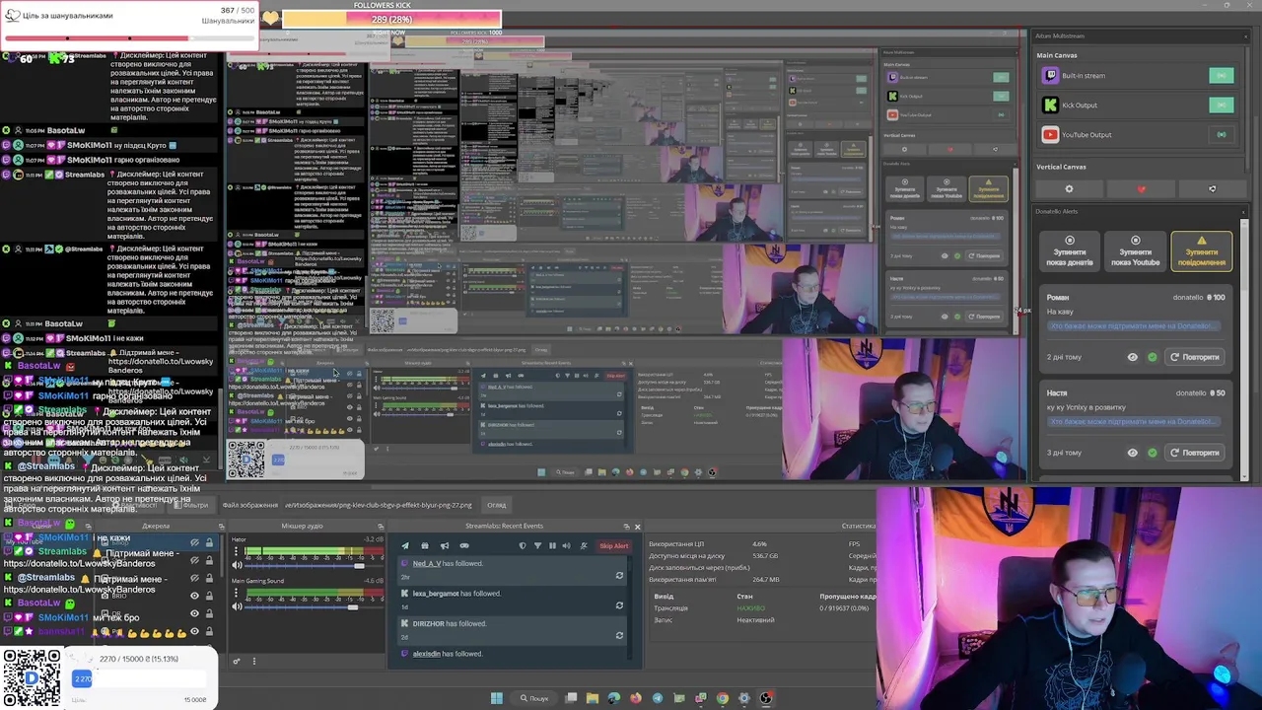The image size is (1262, 710).
Task: Toggle eye icon on Настя's donation
Action: (1132, 453)
